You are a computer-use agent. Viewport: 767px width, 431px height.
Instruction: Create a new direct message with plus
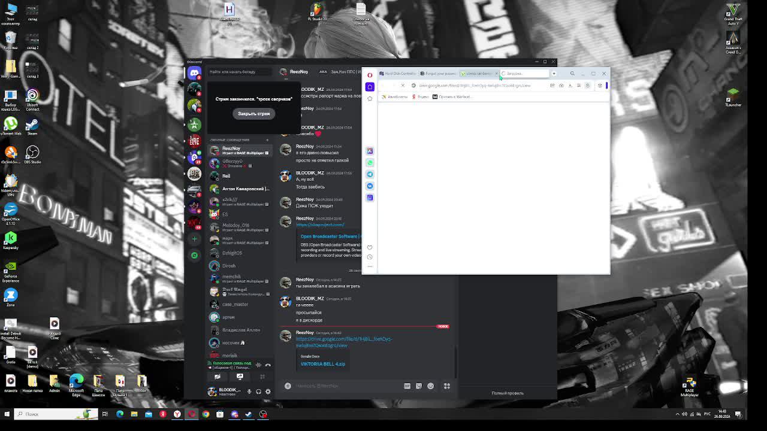click(x=267, y=140)
